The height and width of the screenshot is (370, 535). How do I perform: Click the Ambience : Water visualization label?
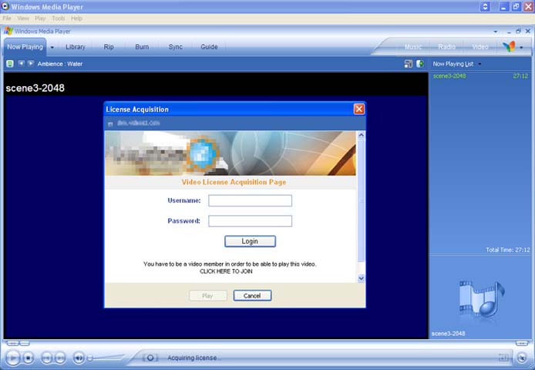click(60, 64)
